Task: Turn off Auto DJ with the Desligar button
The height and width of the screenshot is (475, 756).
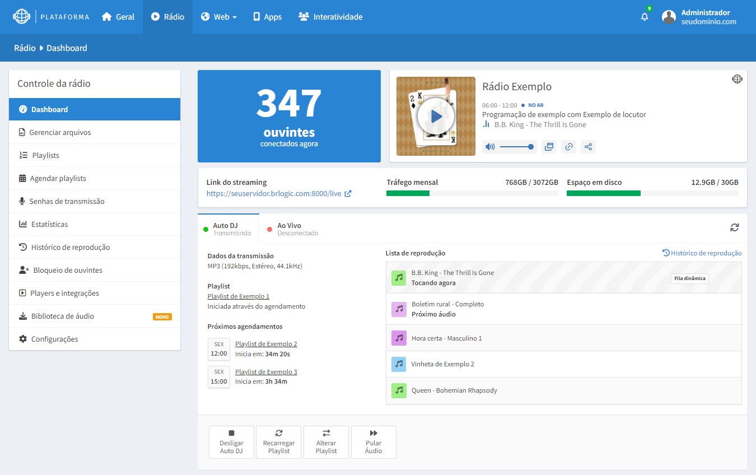Action: (x=231, y=442)
